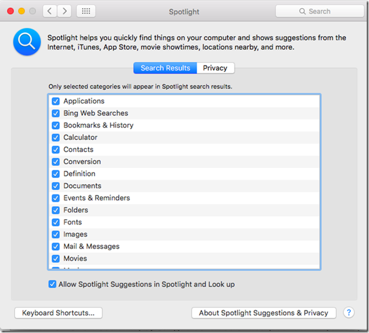The width and height of the screenshot is (369, 333).
Task: Minimize the Spotlight window
Action: [x=22, y=11]
